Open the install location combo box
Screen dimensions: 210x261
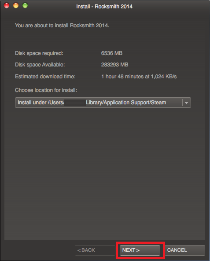(x=103, y=103)
